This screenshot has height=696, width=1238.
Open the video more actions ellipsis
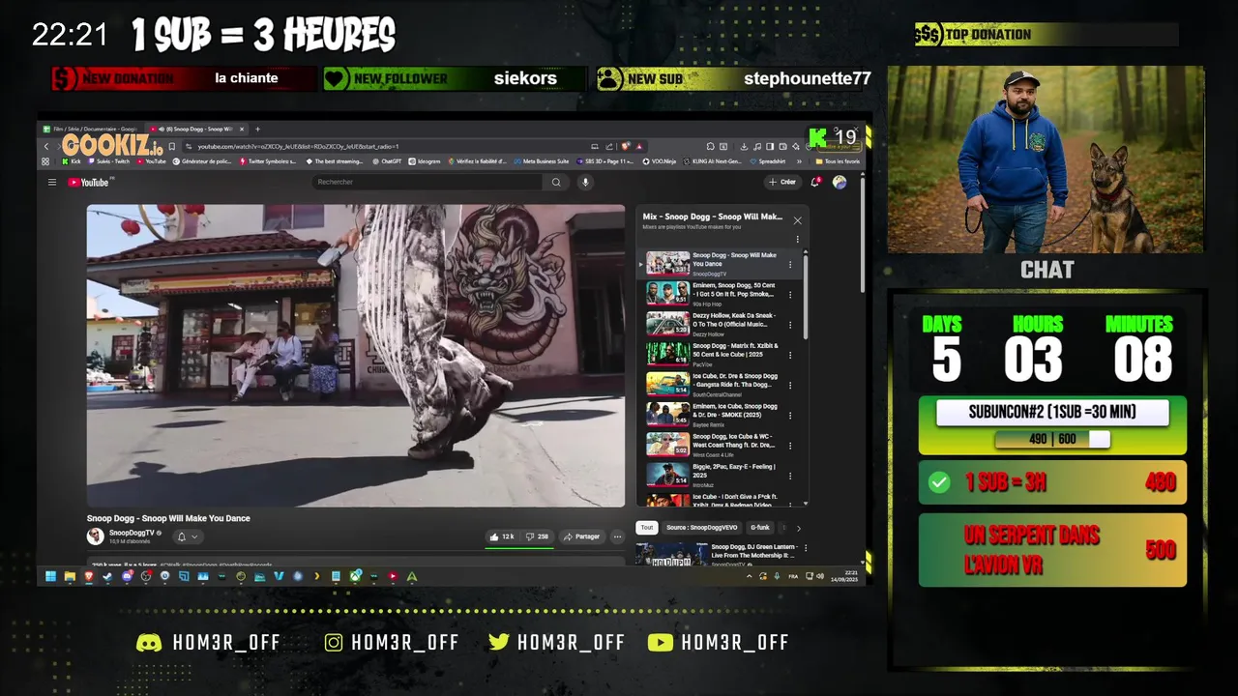[617, 536]
